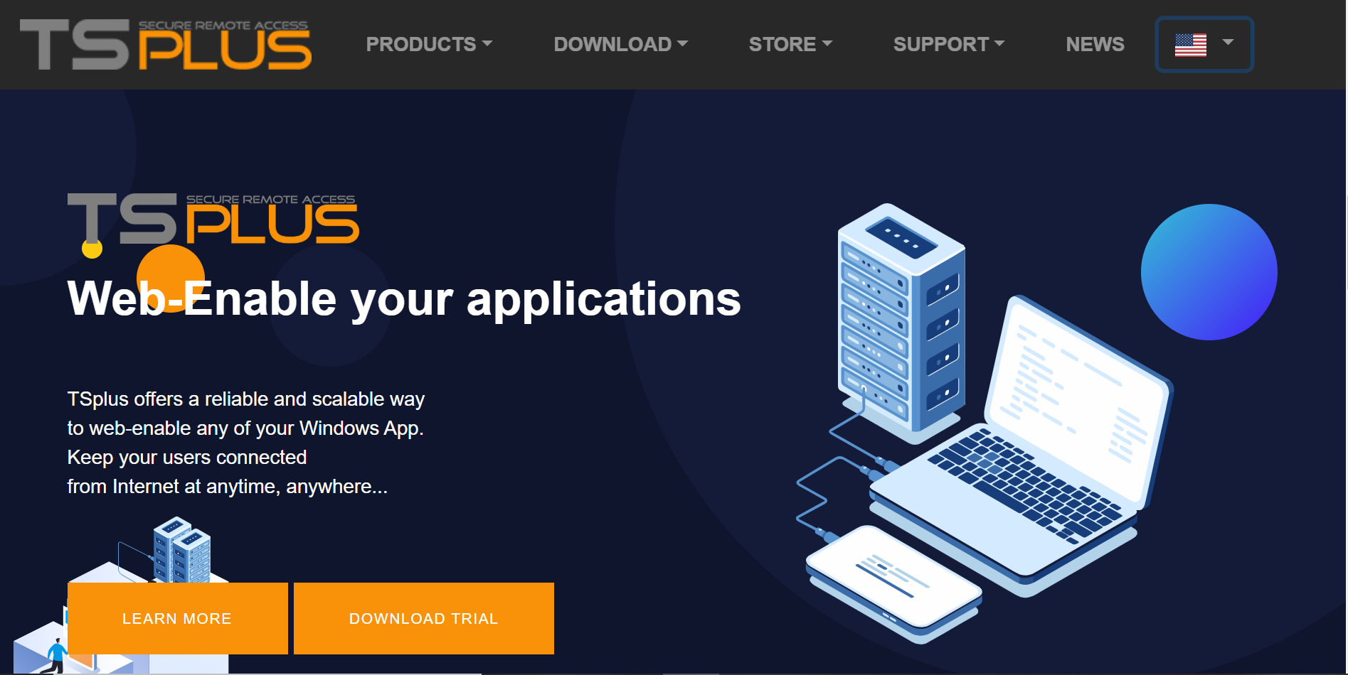Expand the SUPPORT dropdown menu

pos(948,44)
